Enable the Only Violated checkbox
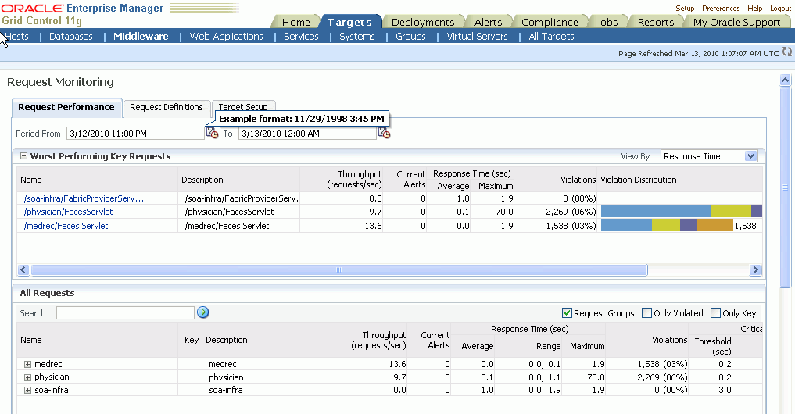This screenshot has height=414, width=795. (x=646, y=313)
